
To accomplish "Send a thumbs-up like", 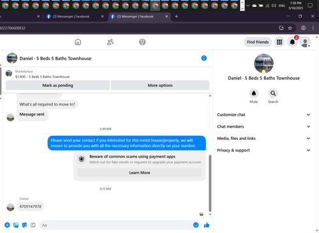I will (207, 225).
